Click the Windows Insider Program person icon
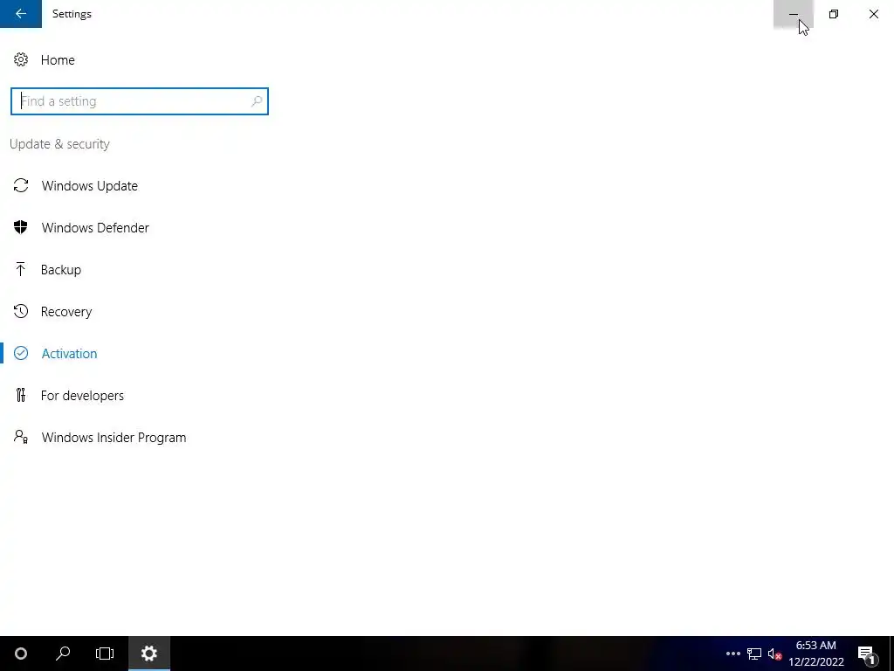Viewport: 894px width, 671px height. pyautogui.click(x=21, y=437)
